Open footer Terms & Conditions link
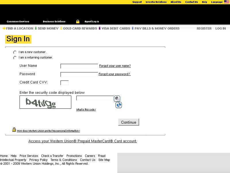Viewport: 230px width, 173px height. click(x=64, y=160)
